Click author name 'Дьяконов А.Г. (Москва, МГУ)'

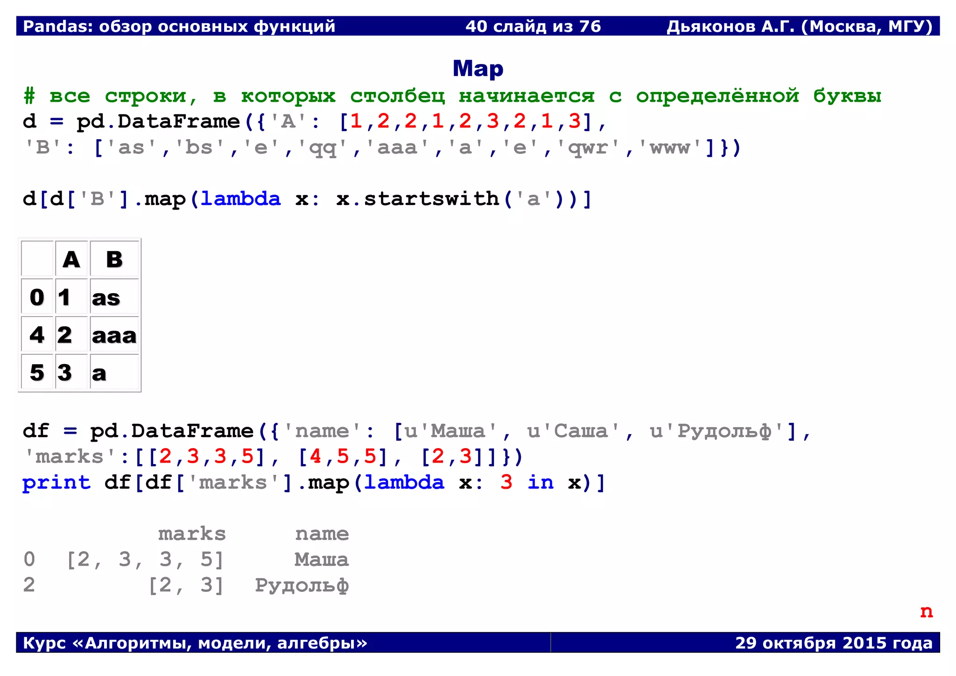pos(799,26)
